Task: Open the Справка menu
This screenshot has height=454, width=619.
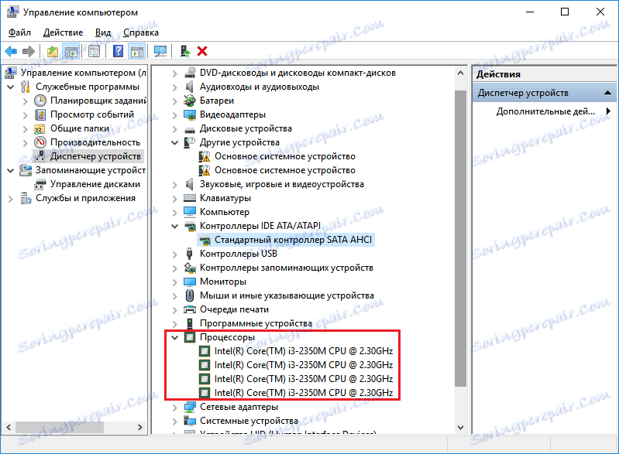Action: click(x=141, y=32)
